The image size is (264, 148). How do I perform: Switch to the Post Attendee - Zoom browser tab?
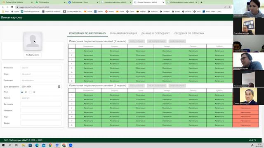(x=83, y=2)
